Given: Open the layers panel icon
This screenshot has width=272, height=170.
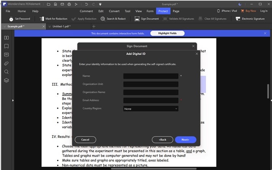Looking at the screenshot, I should click(x=6, y=81).
